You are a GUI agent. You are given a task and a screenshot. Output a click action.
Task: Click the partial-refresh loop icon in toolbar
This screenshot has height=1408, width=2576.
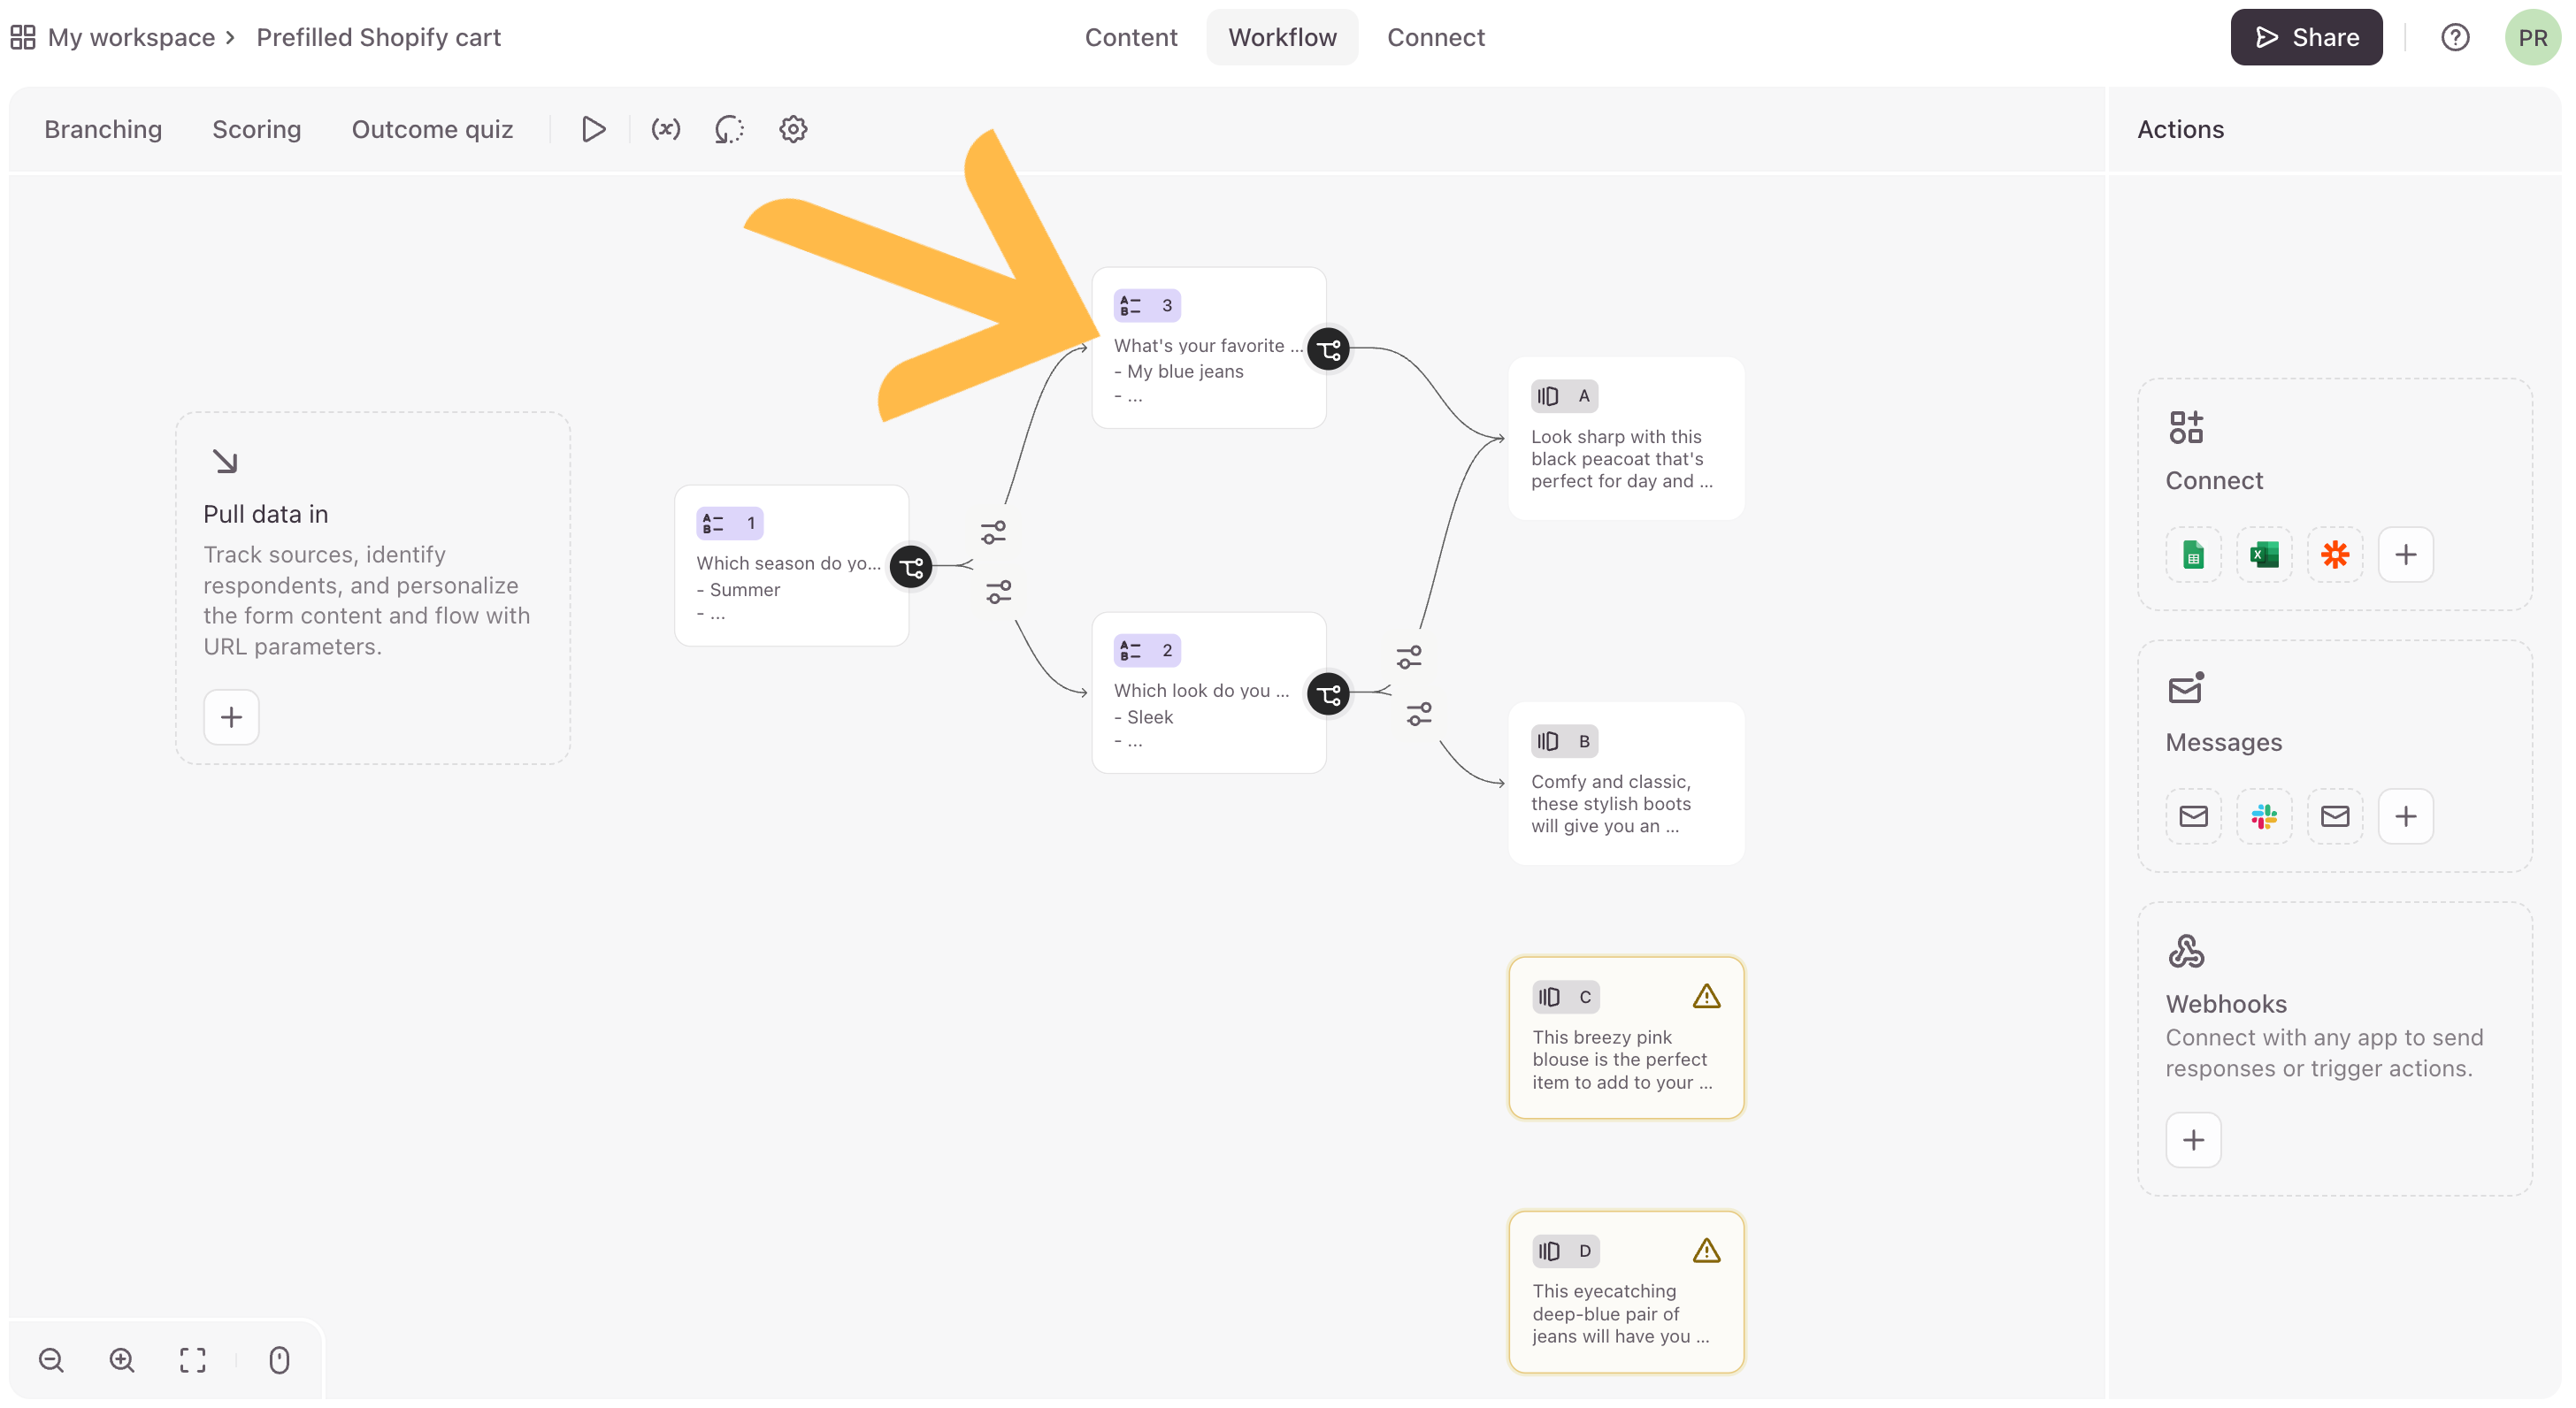point(729,130)
